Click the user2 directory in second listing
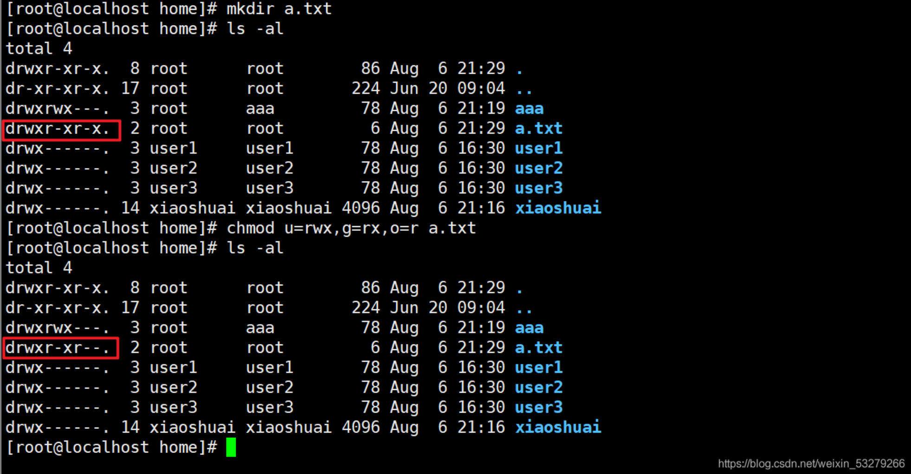Viewport: 911px width, 474px height. tap(539, 387)
